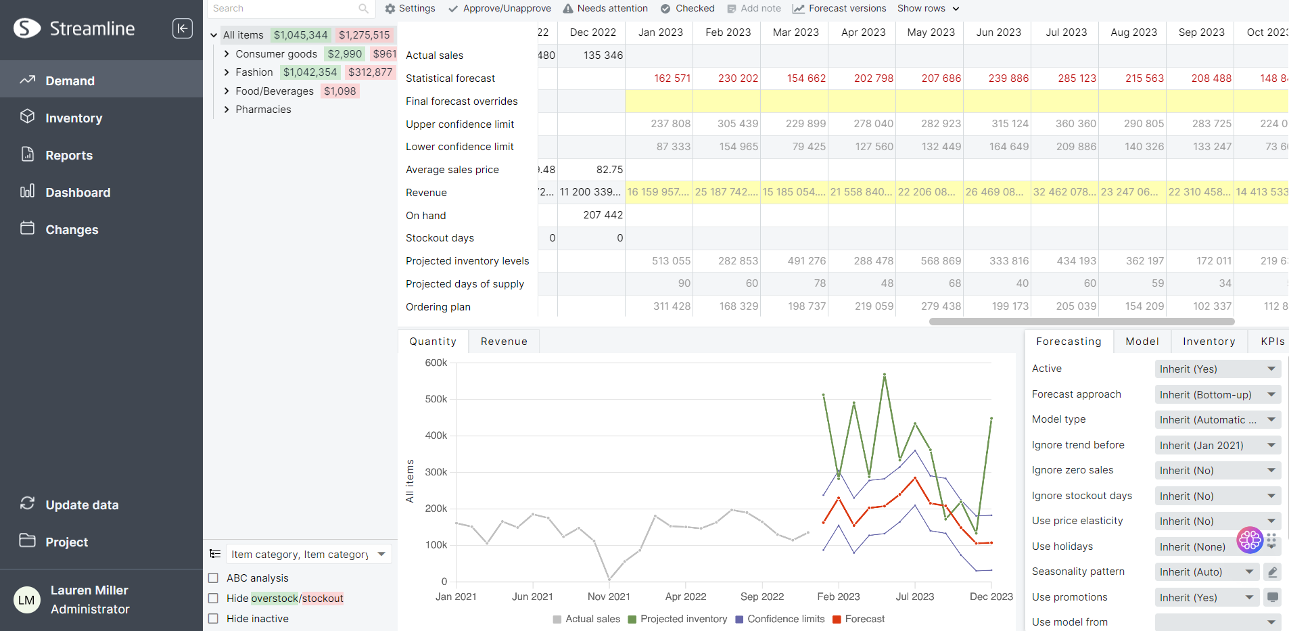Image resolution: width=1289 pixels, height=631 pixels.
Task: Click Approve/Unapprove button
Action: 500,9
